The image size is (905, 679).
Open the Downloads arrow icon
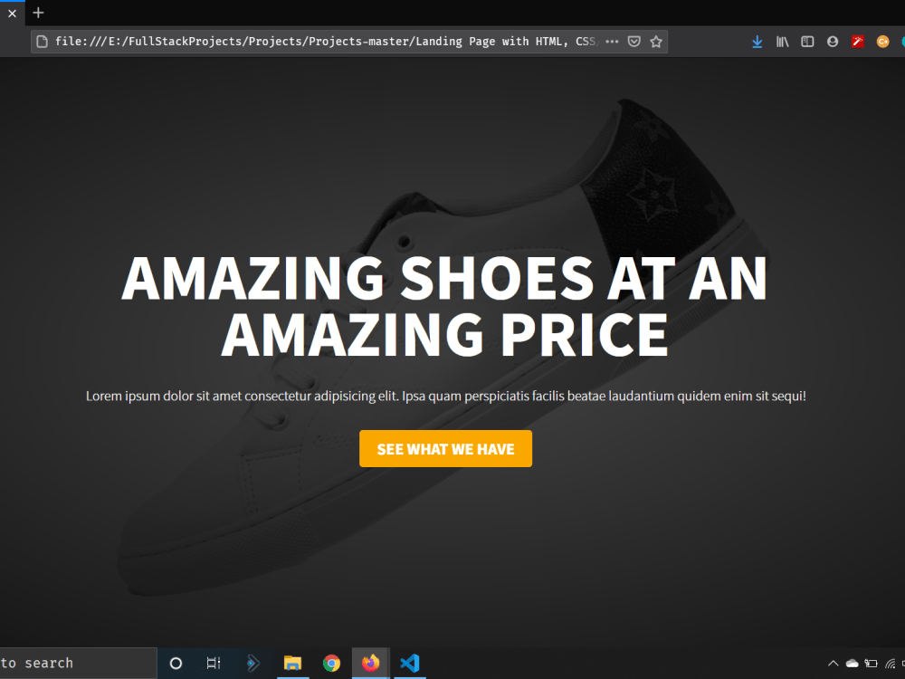point(757,42)
